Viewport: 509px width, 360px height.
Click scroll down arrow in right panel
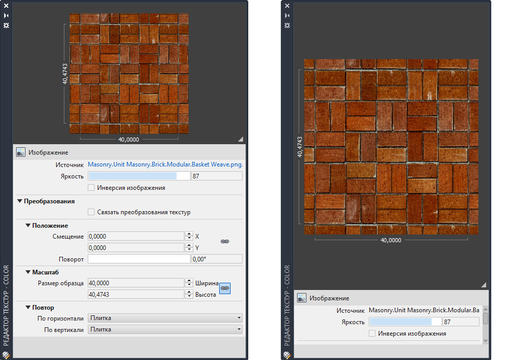coord(486,340)
